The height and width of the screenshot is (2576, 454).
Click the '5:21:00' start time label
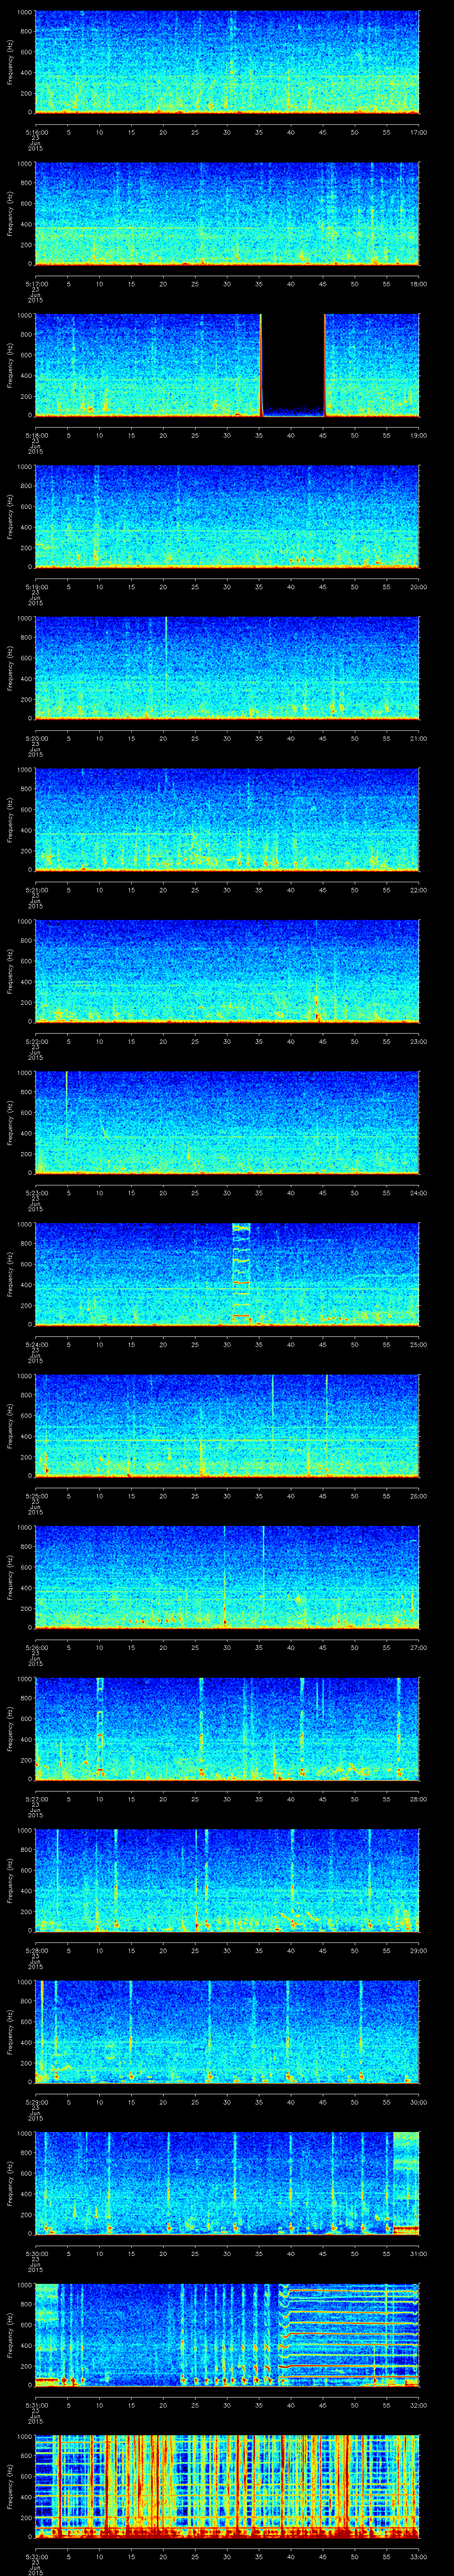coord(36,890)
